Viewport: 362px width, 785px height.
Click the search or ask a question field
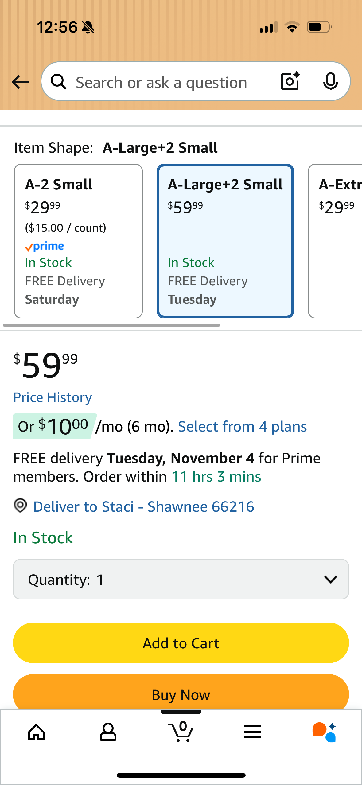point(172,82)
